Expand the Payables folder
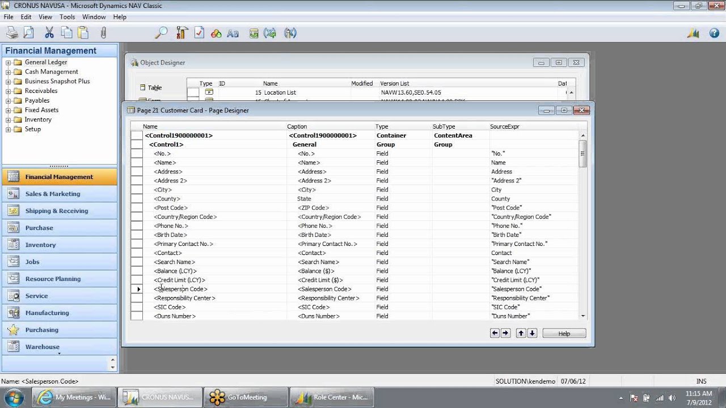Screen dimensions: 726x408 click(9, 101)
